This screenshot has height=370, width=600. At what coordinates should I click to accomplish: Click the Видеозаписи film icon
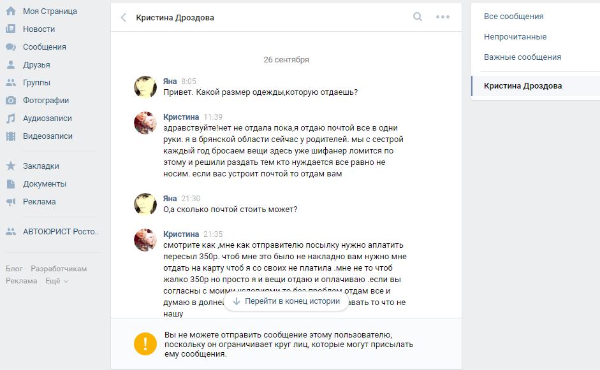[11, 136]
